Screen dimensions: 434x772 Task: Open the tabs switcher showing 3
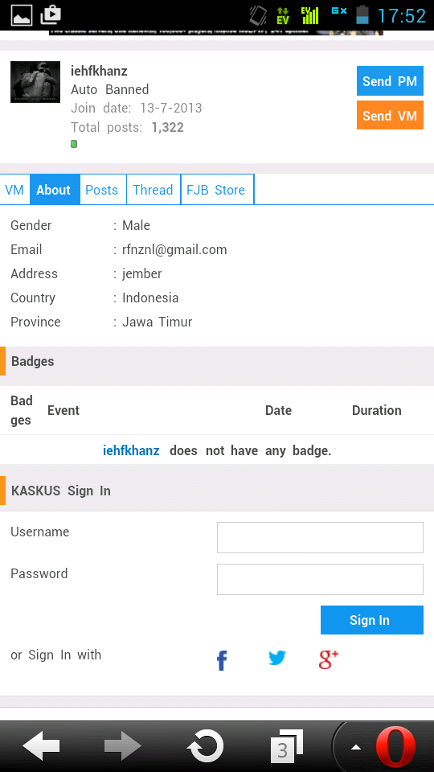(286, 746)
